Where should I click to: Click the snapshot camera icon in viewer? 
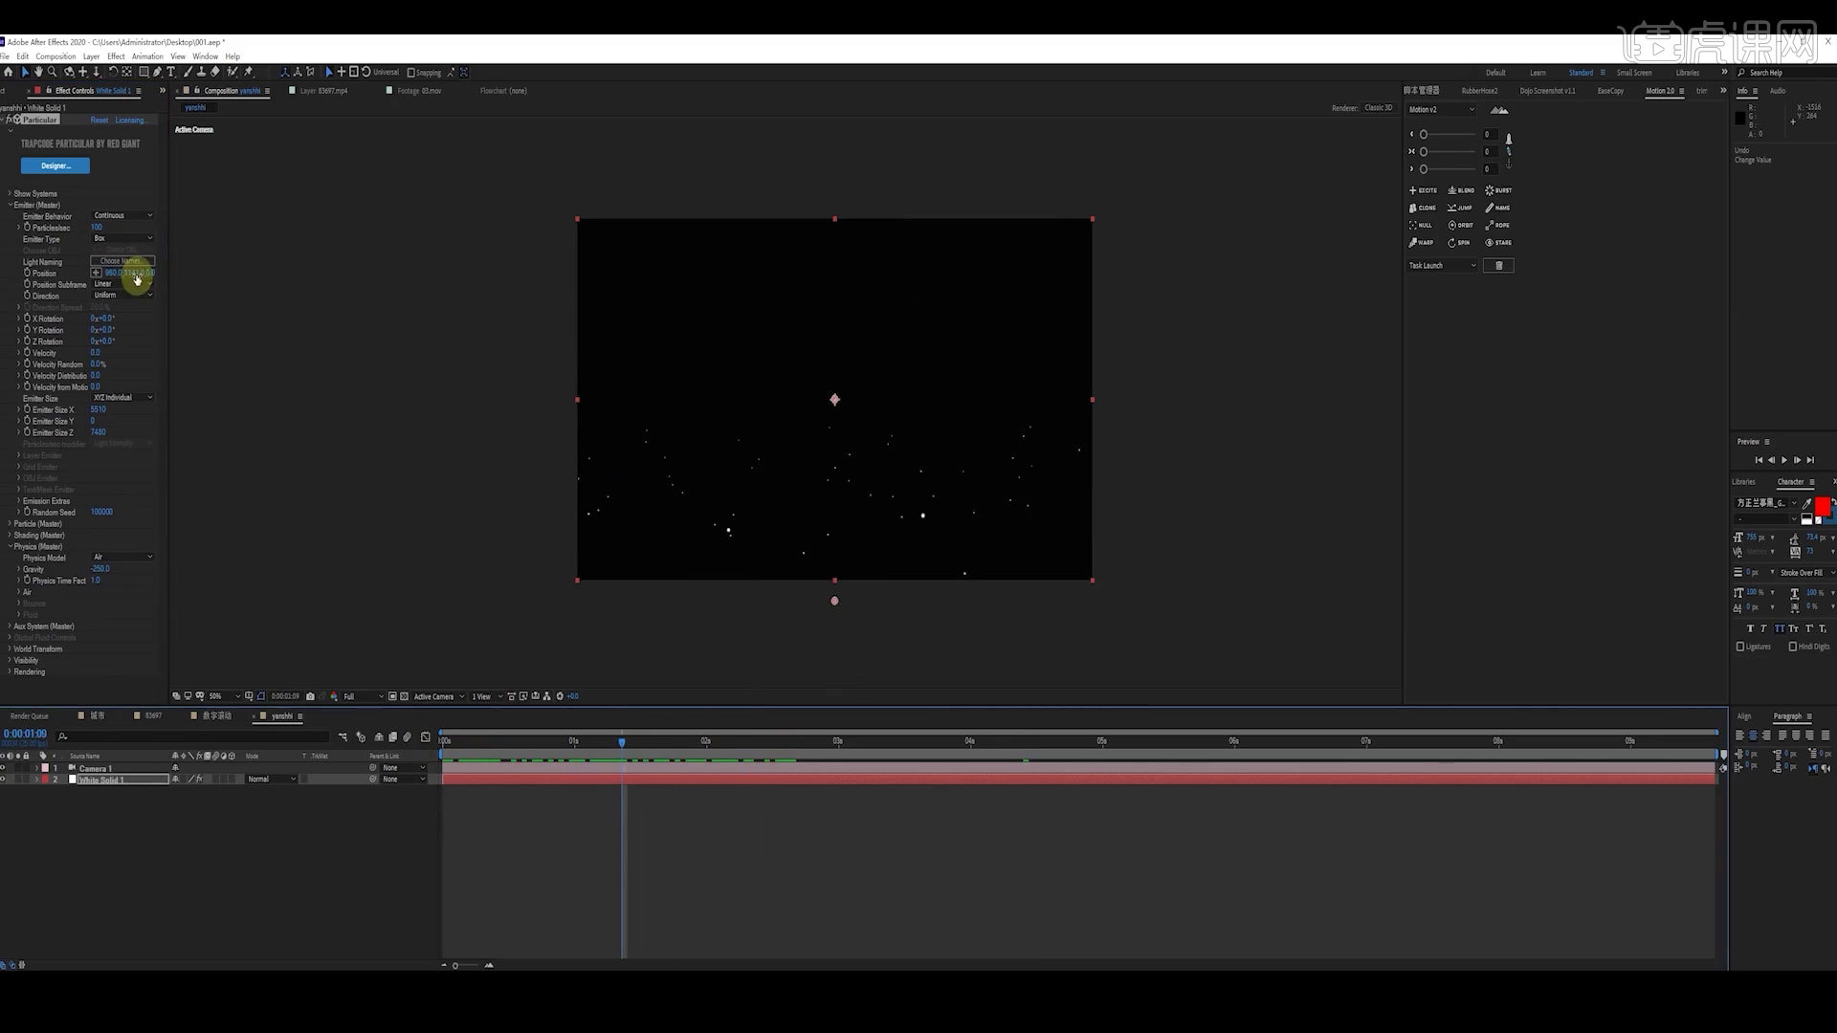point(310,696)
